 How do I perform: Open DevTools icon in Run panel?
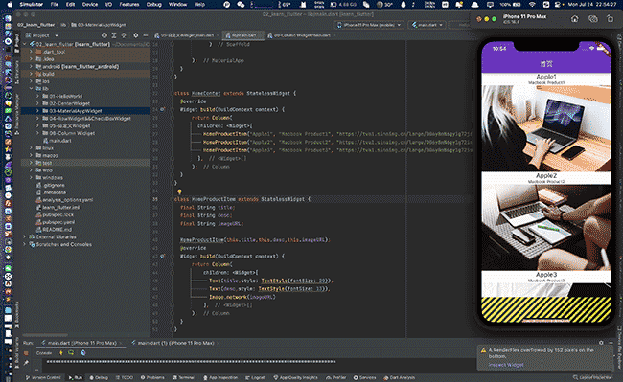(x=83, y=352)
